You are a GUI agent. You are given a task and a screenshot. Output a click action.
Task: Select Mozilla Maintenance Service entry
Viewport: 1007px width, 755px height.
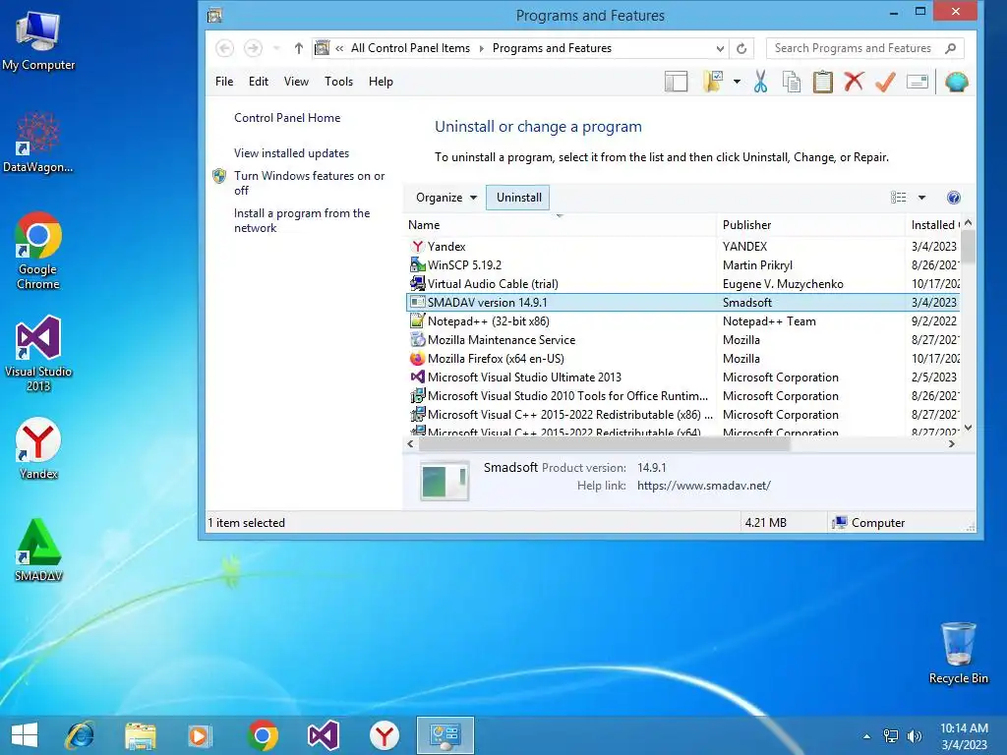[682, 339]
